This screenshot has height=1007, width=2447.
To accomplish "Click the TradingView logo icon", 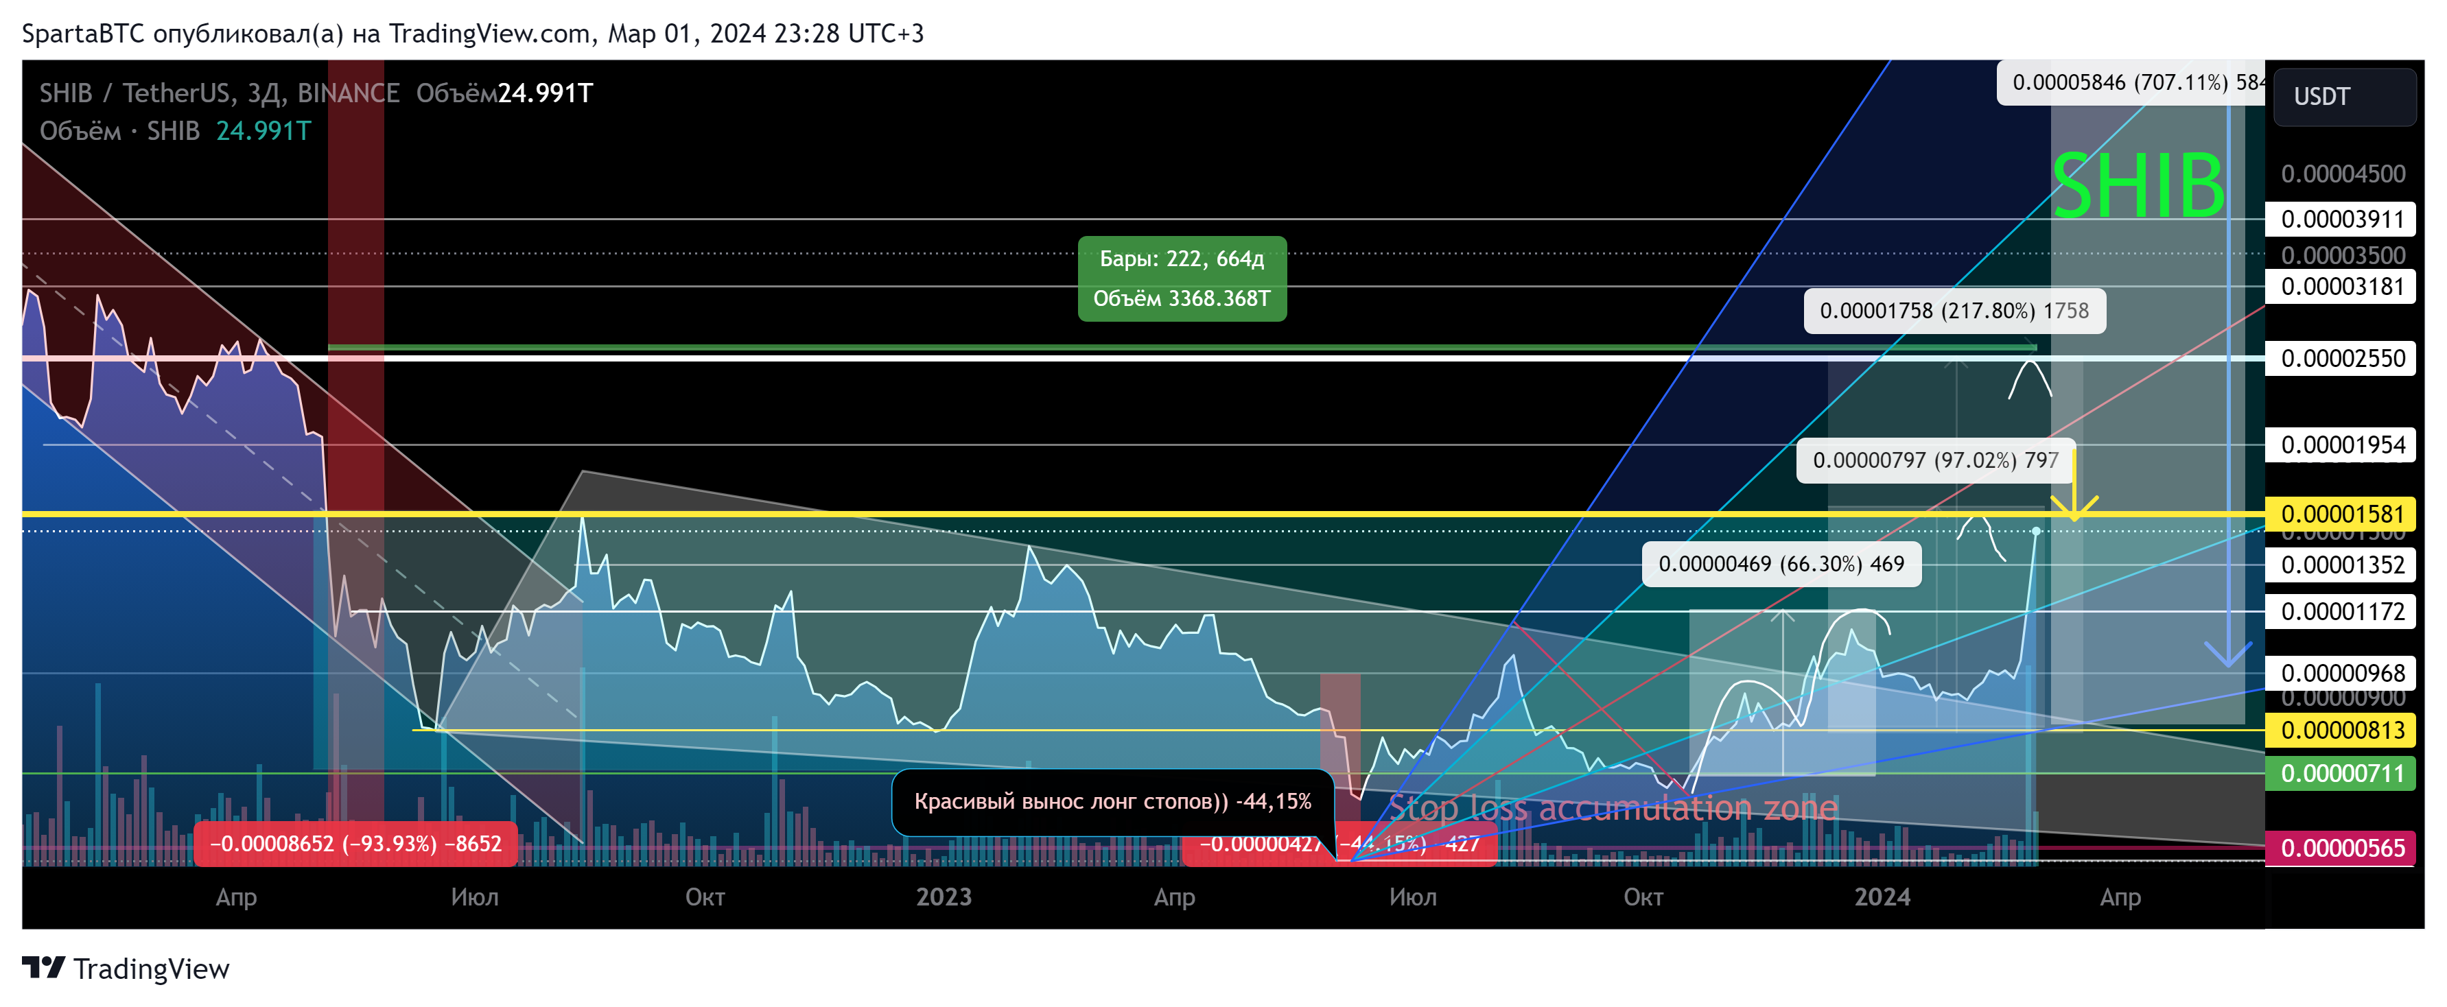I will coord(44,968).
